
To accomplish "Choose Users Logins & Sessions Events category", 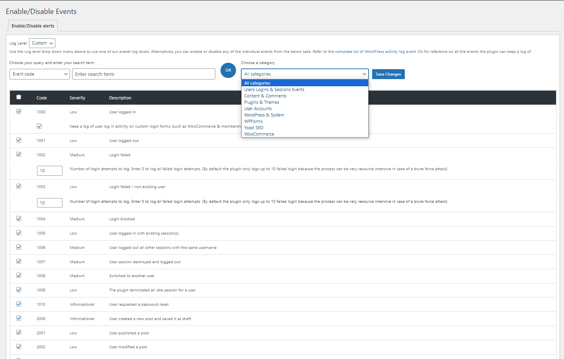I will click(x=305, y=89).
